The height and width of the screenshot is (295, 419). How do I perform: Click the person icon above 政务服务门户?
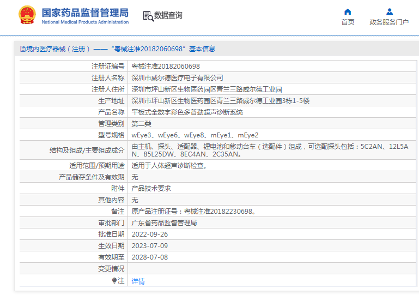[x=389, y=11]
